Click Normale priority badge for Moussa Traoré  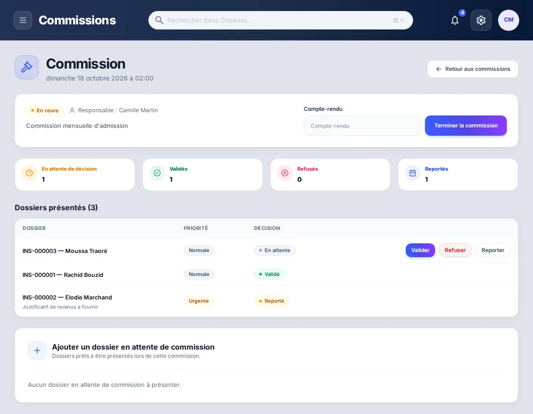[199, 250]
